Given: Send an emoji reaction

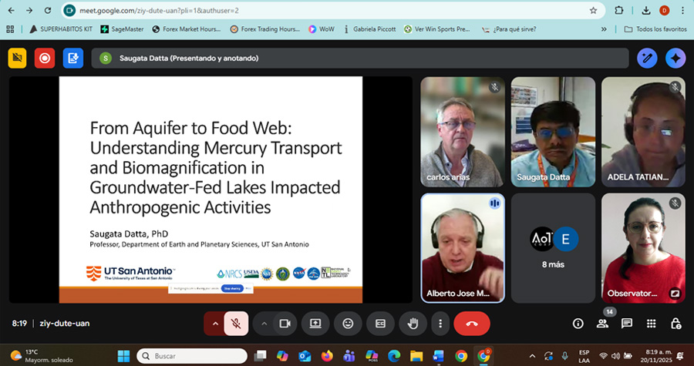Looking at the screenshot, I should (348, 324).
